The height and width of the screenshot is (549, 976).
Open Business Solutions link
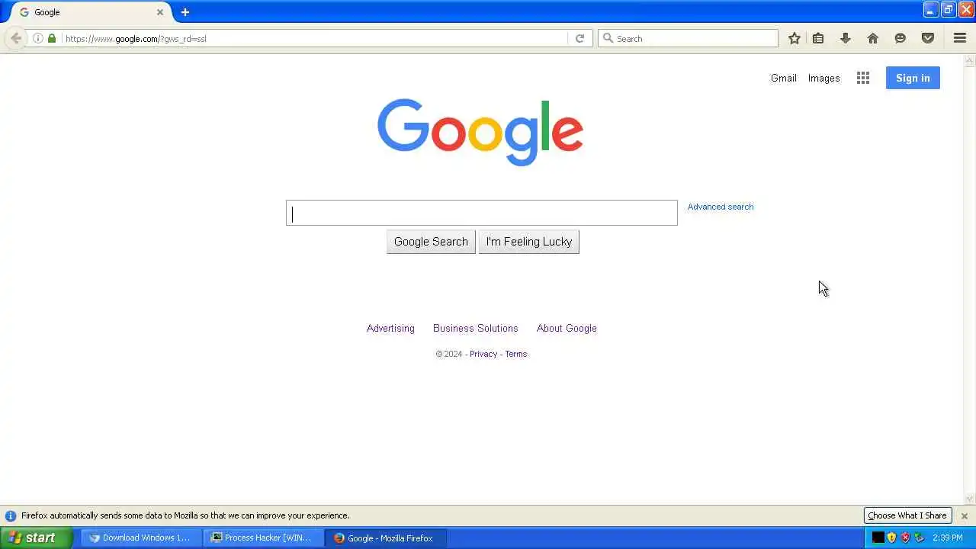tap(475, 328)
